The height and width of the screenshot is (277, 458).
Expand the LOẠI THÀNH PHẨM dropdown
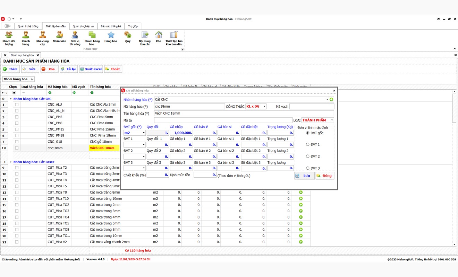pyautogui.click(x=332, y=120)
